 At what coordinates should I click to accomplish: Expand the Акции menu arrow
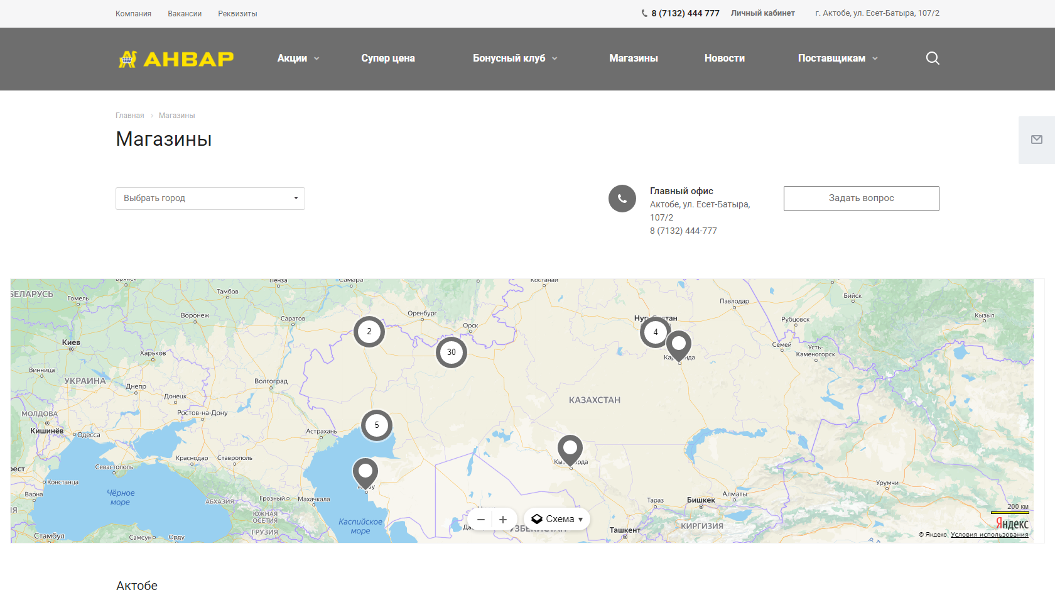316,58
